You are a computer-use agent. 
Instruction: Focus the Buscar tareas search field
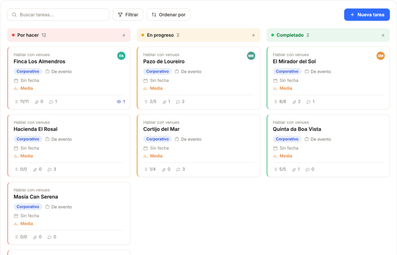pos(58,15)
